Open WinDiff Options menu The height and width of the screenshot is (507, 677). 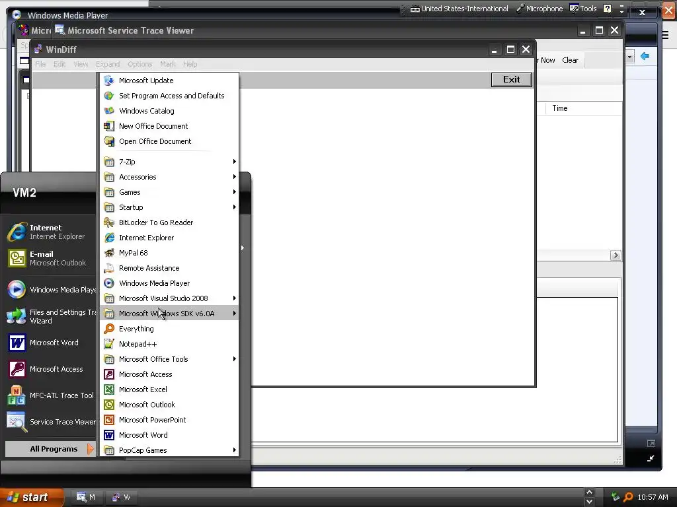(140, 64)
